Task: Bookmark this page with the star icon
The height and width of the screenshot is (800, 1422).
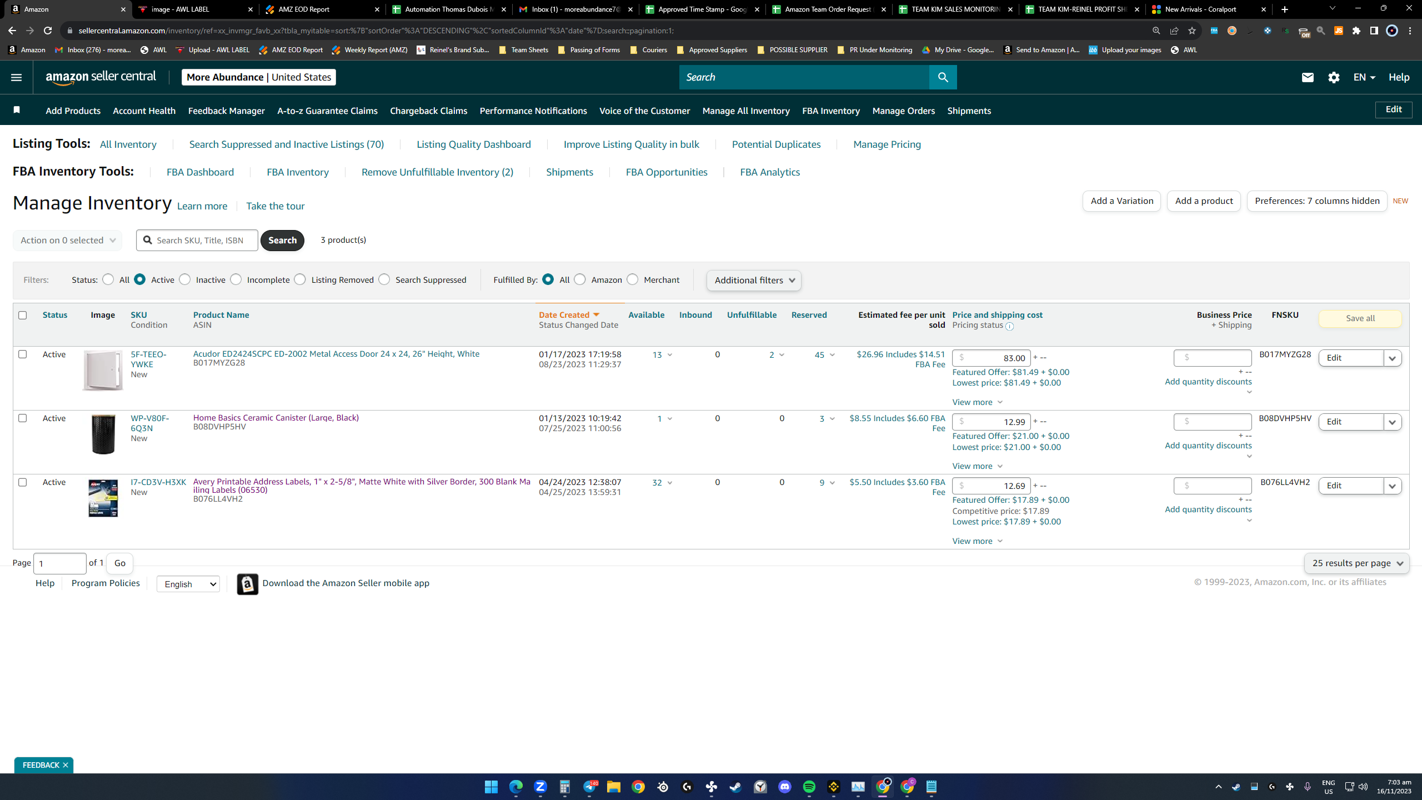Action: click(x=1191, y=31)
